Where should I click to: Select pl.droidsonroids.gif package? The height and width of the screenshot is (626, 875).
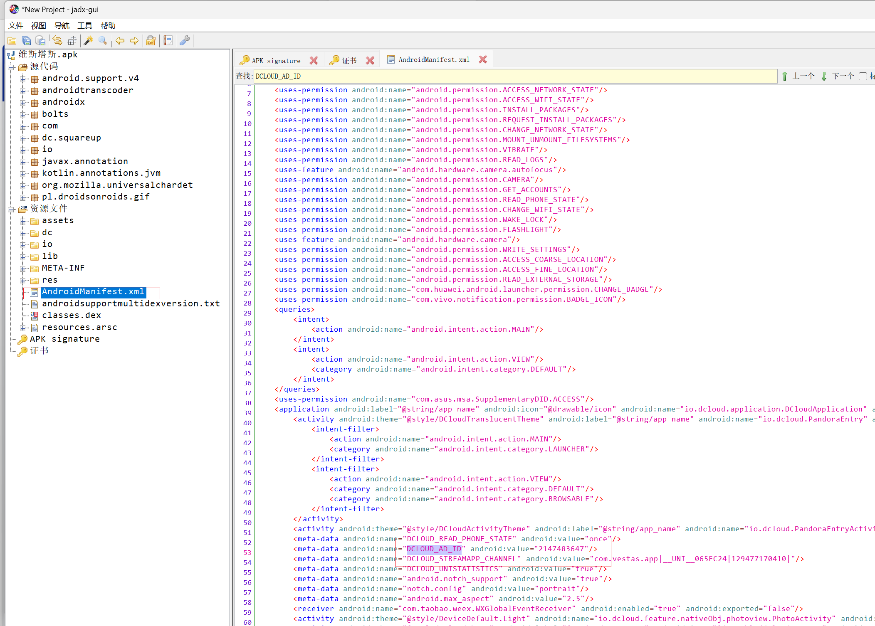click(96, 197)
